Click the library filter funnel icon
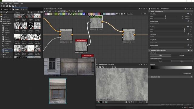This screenshot has height=109, width=194. (x=28, y=12)
